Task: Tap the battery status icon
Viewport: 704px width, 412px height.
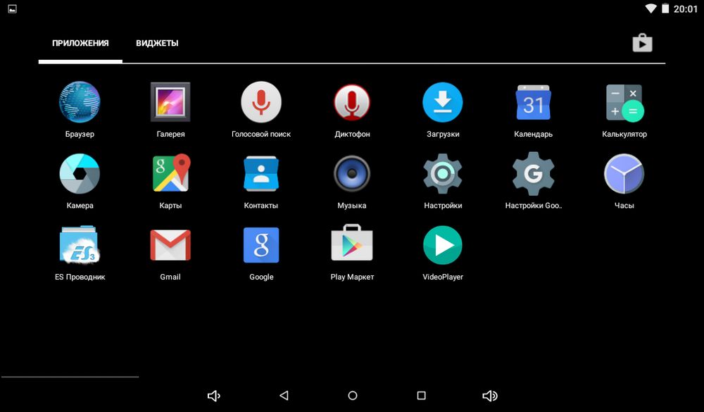Action: point(665,8)
